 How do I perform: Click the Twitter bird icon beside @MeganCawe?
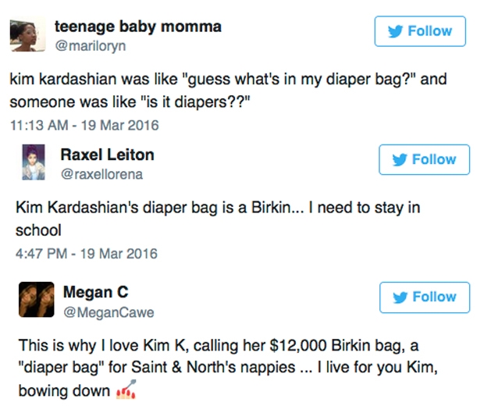pyautogui.click(x=400, y=297)
